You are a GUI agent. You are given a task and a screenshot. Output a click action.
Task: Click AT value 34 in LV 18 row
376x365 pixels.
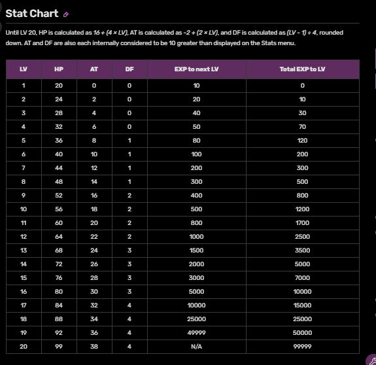pos(94,319)
